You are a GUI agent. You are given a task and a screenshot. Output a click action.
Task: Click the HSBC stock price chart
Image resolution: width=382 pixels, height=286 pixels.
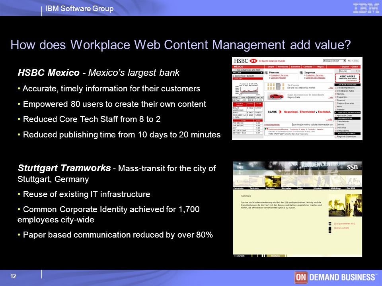248,89
